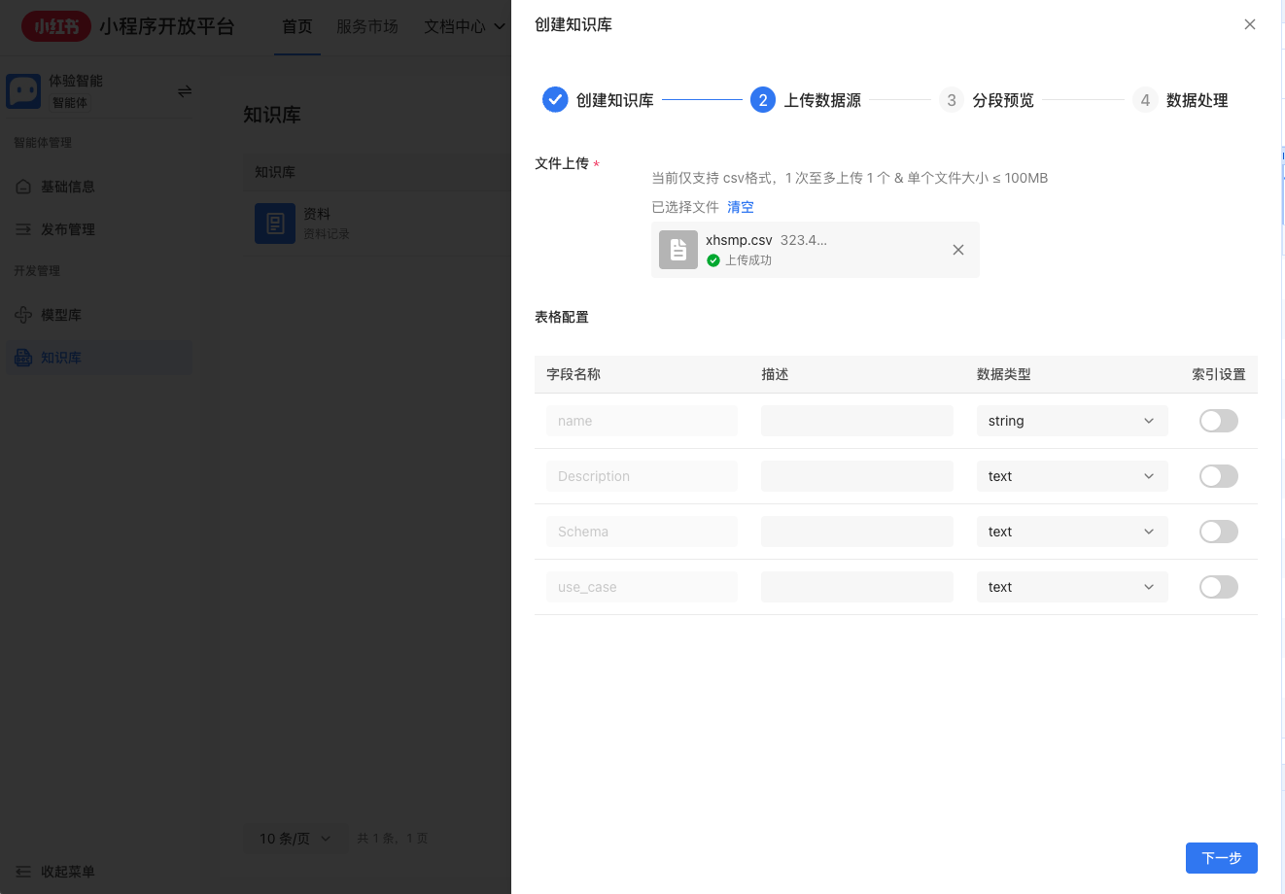This screenshot has height=894, width=1285.
Task: Open the 10条/页 page size selector
Action: [295, 838]
